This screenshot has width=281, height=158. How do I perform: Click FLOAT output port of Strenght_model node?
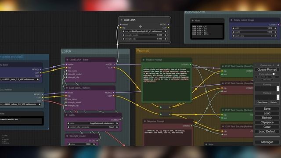click(97, 140)
